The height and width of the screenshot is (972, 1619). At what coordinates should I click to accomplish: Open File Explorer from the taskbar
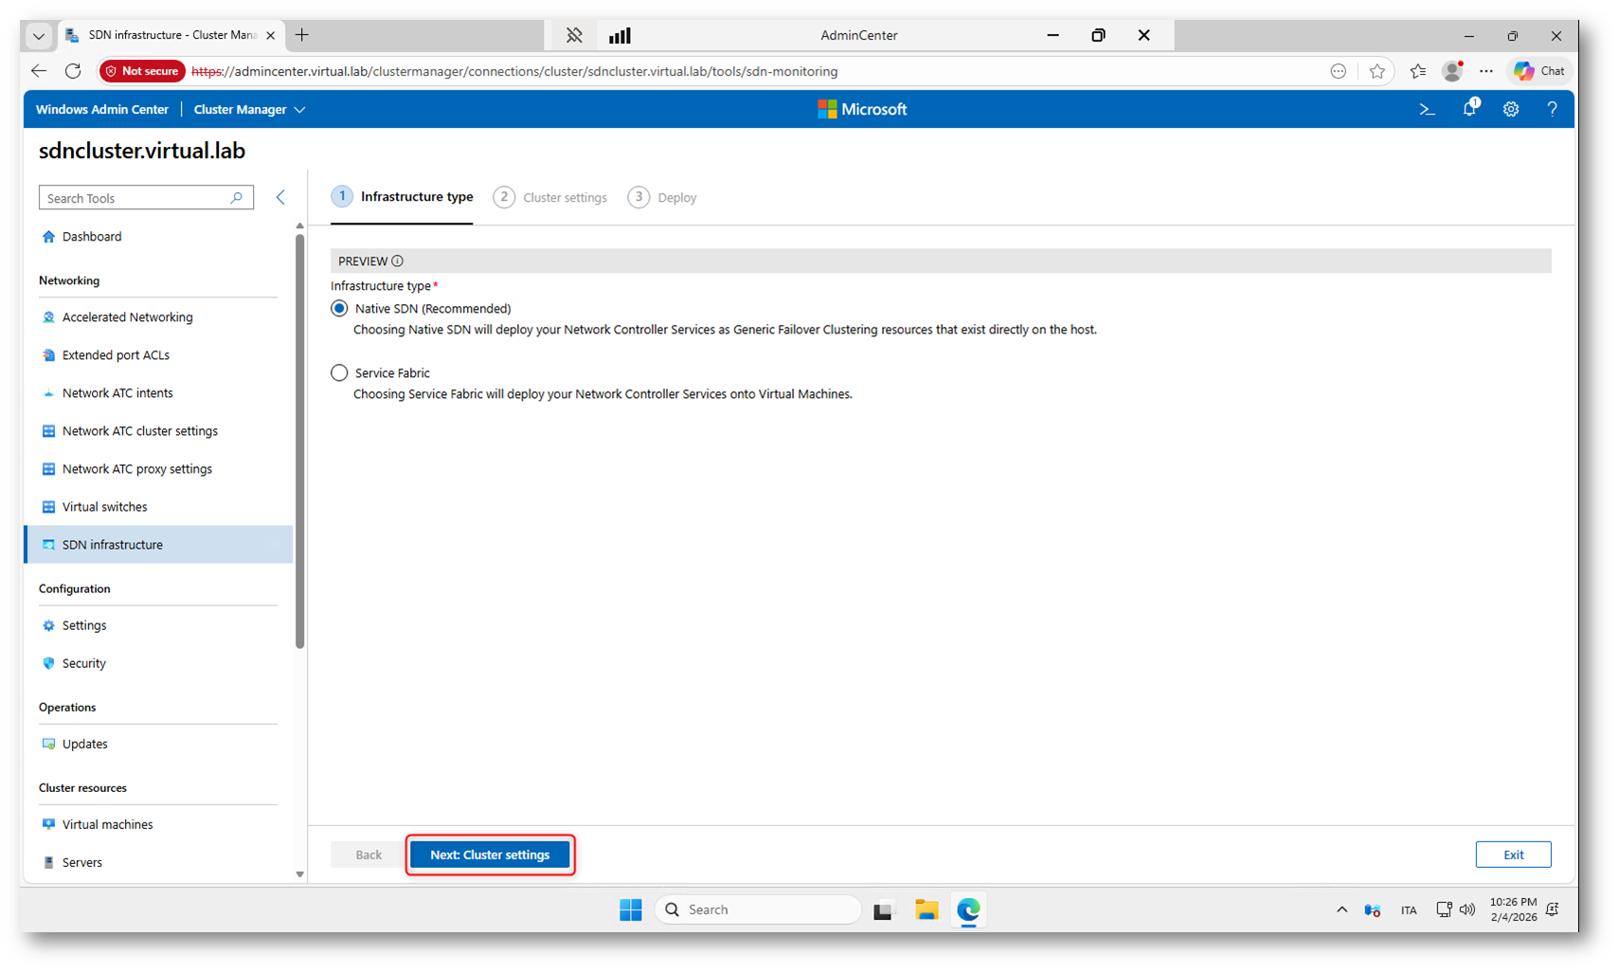pyautogui.click(x=926, y=910)
